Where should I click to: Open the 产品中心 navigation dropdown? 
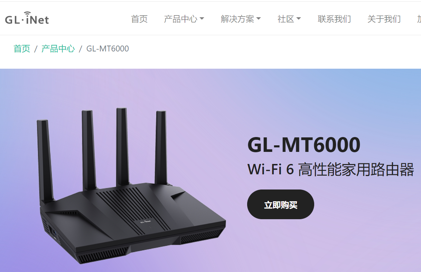[184, 19]
